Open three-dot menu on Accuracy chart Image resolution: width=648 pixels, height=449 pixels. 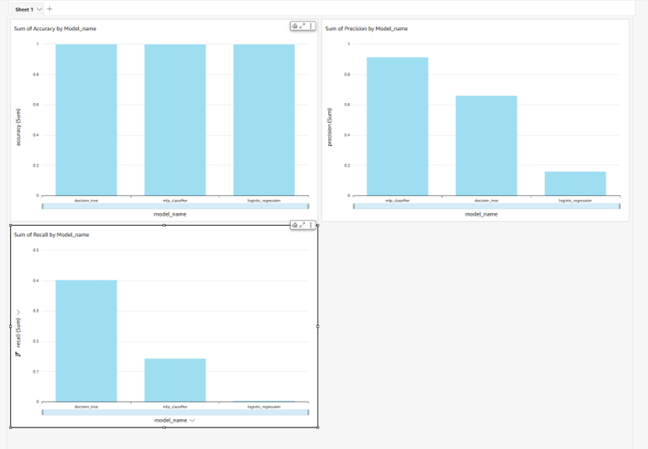[312, 27]
